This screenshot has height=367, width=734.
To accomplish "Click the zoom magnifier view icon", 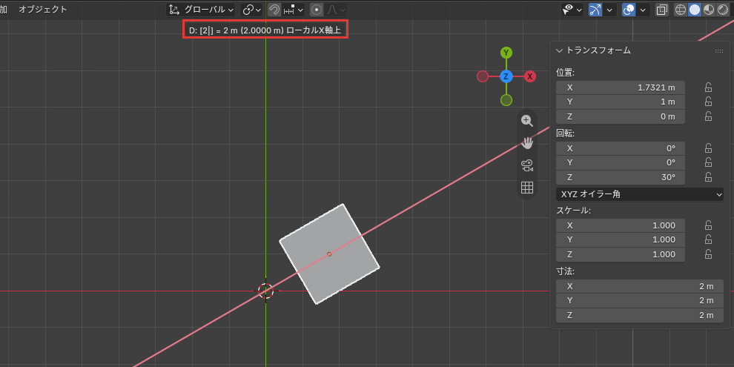I will point(527,120).
